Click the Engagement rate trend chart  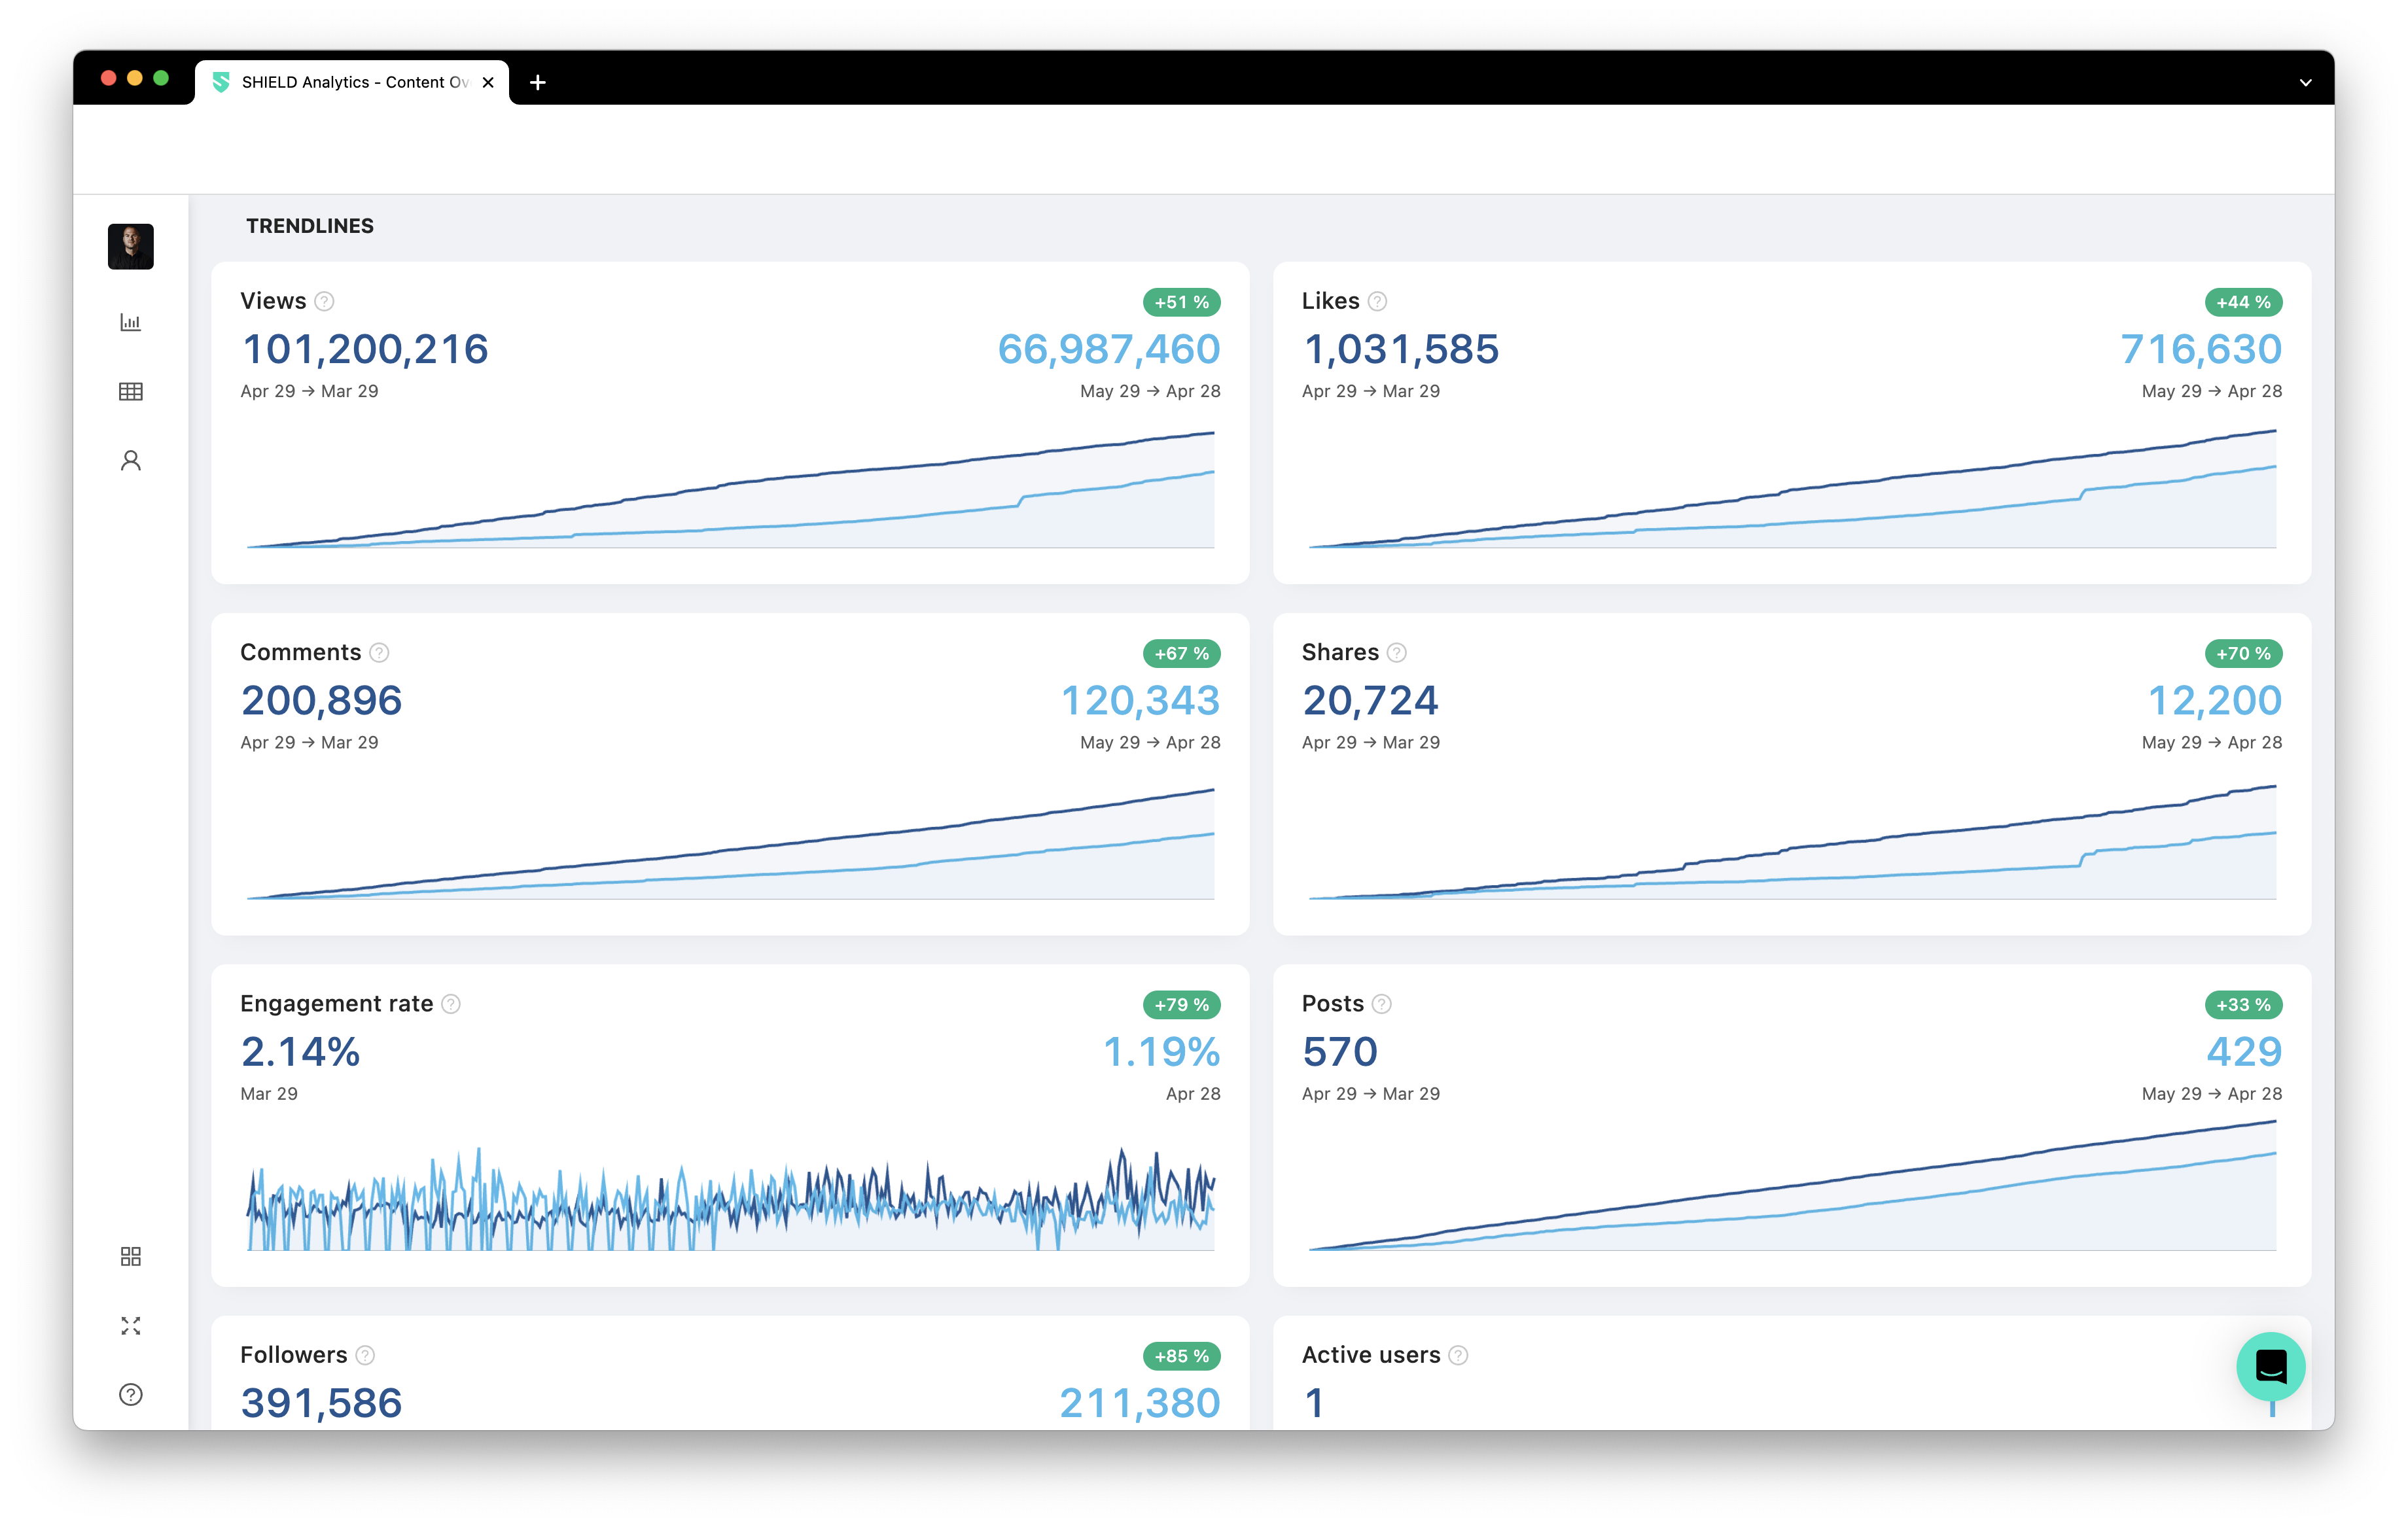[730, 1200]
